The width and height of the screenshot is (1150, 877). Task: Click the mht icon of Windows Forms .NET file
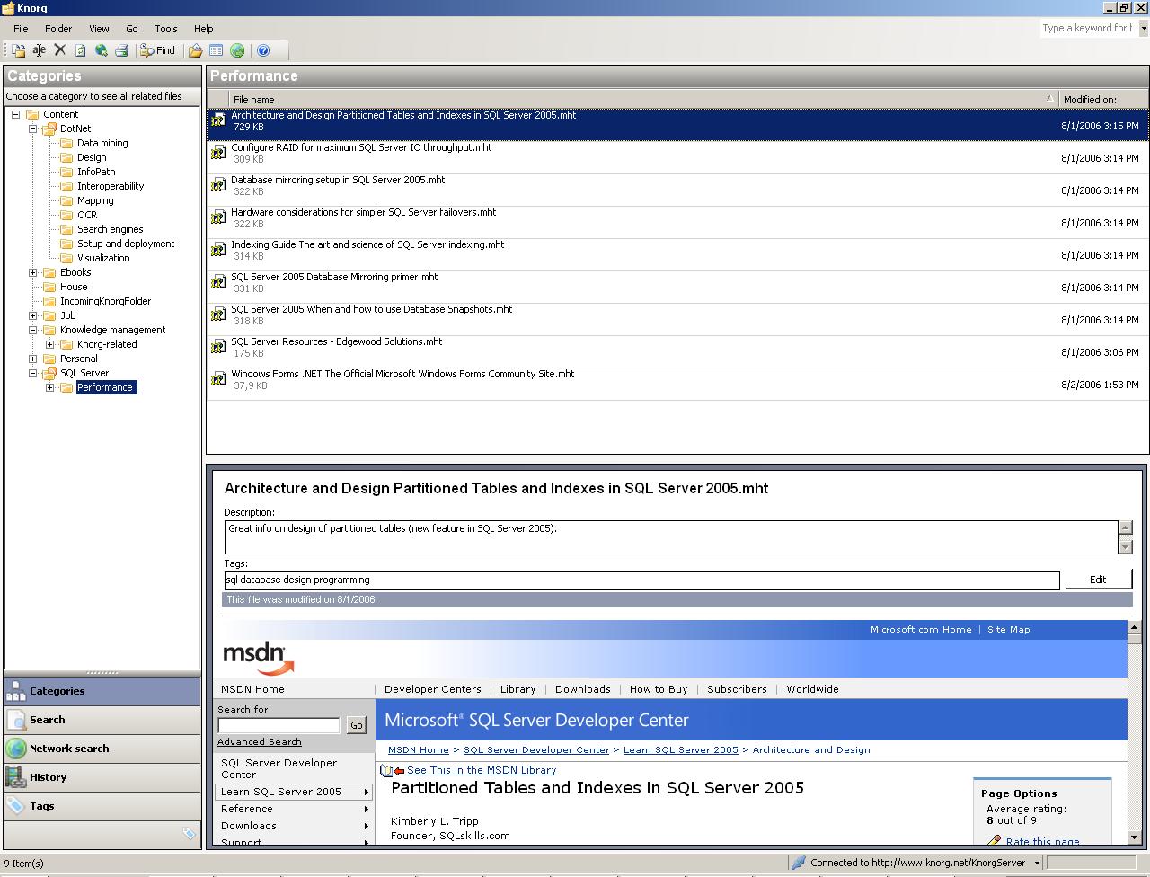point(218,379)
